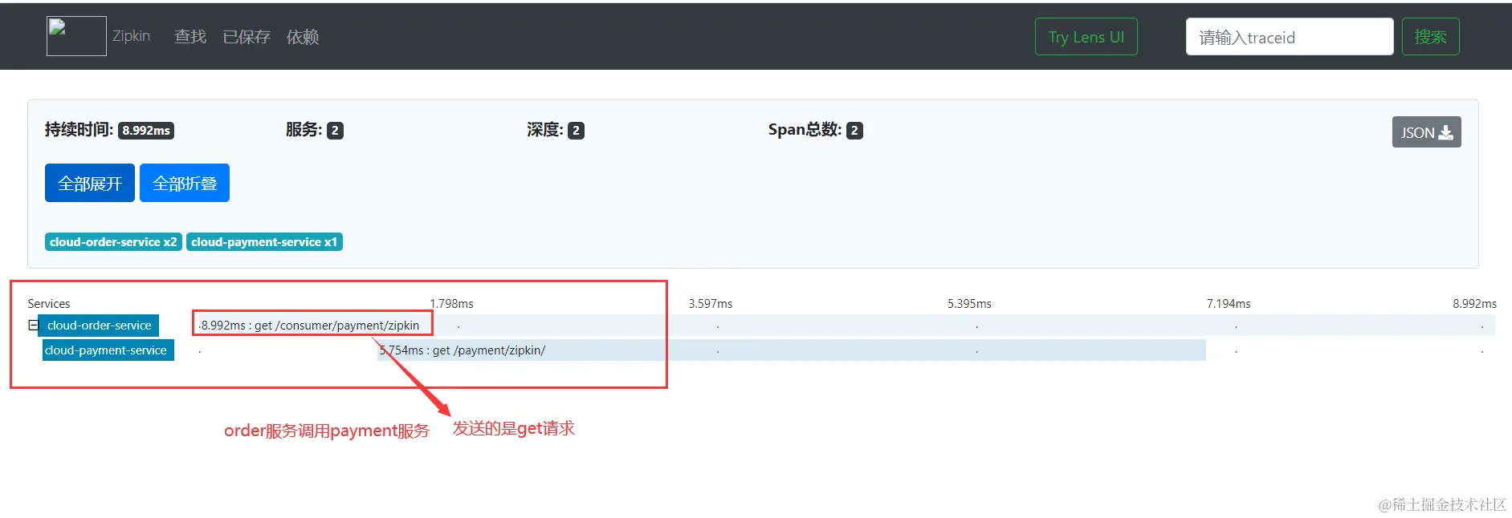Open the Zipkin home link
Viewport: 1512px width, 518px height.
131,36
